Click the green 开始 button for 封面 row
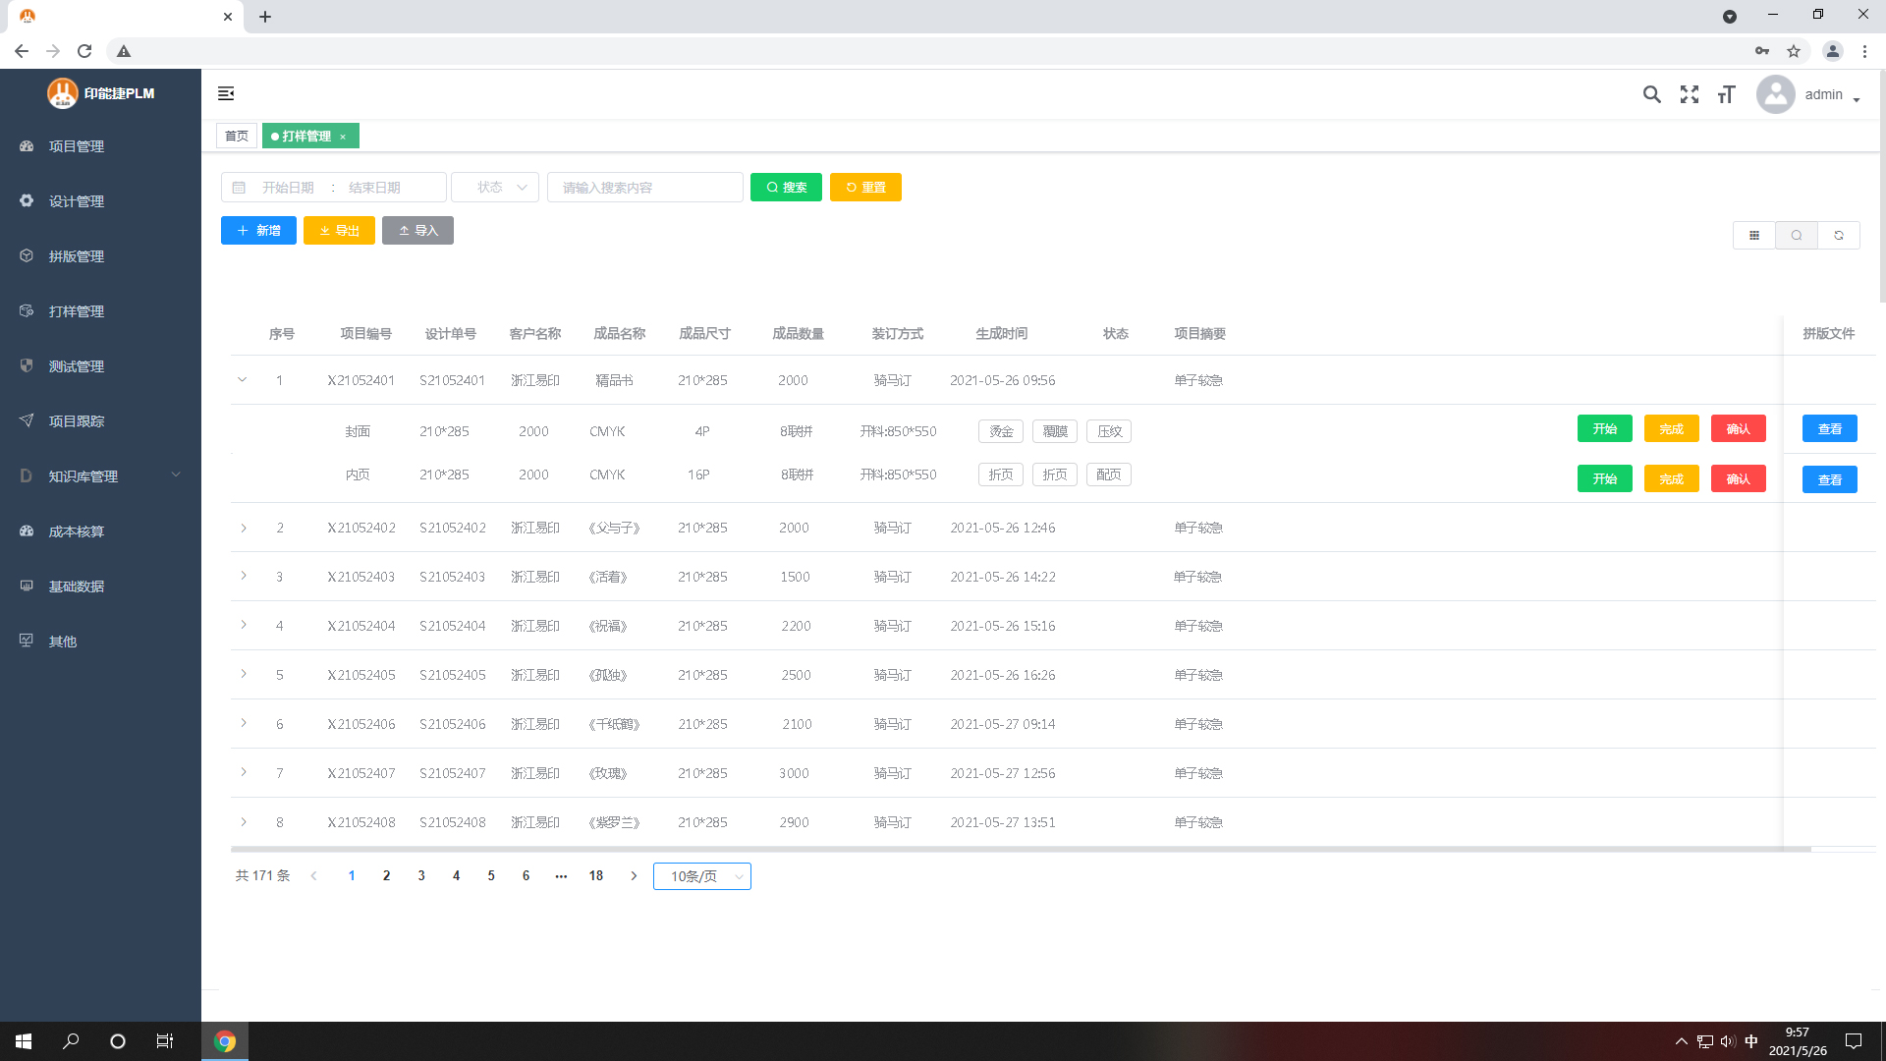This screenshot has height=1061, width=1886. pyautogui.click(x=1604, y=429)
